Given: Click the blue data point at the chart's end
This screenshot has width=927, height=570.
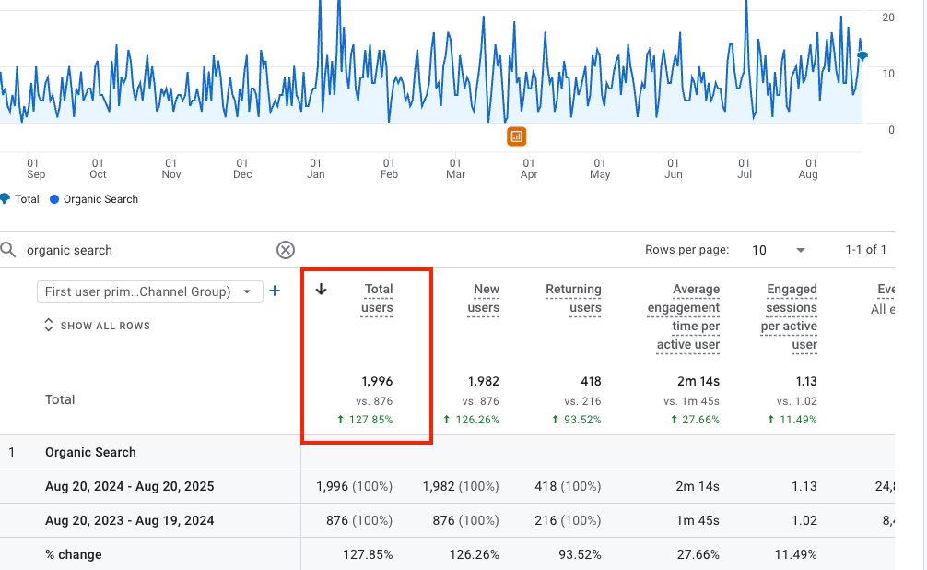Looking at the screenshot, I should (x=861, y=55).
